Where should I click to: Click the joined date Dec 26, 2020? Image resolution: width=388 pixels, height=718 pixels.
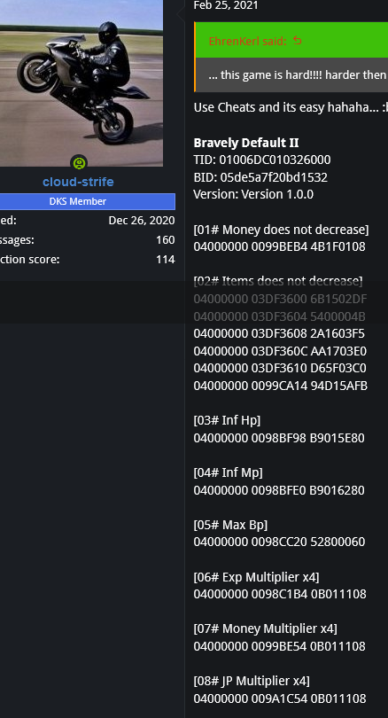(x=142, y=220)
